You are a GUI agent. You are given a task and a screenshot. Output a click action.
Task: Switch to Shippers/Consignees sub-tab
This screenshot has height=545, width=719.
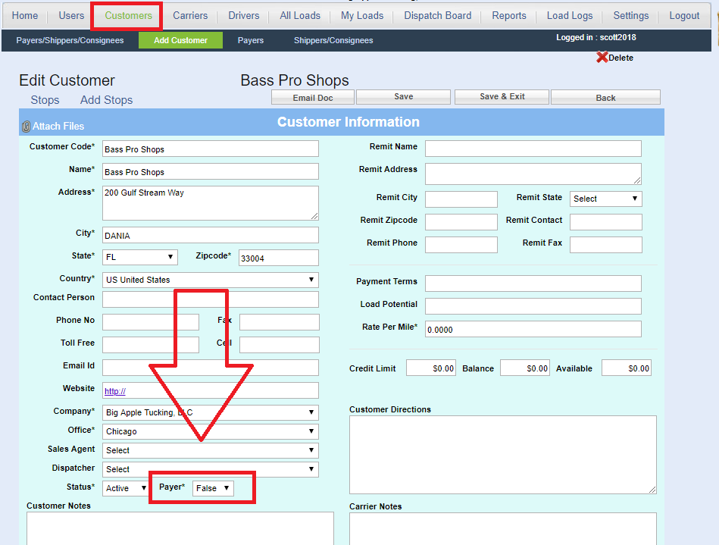tap(333, 41)
